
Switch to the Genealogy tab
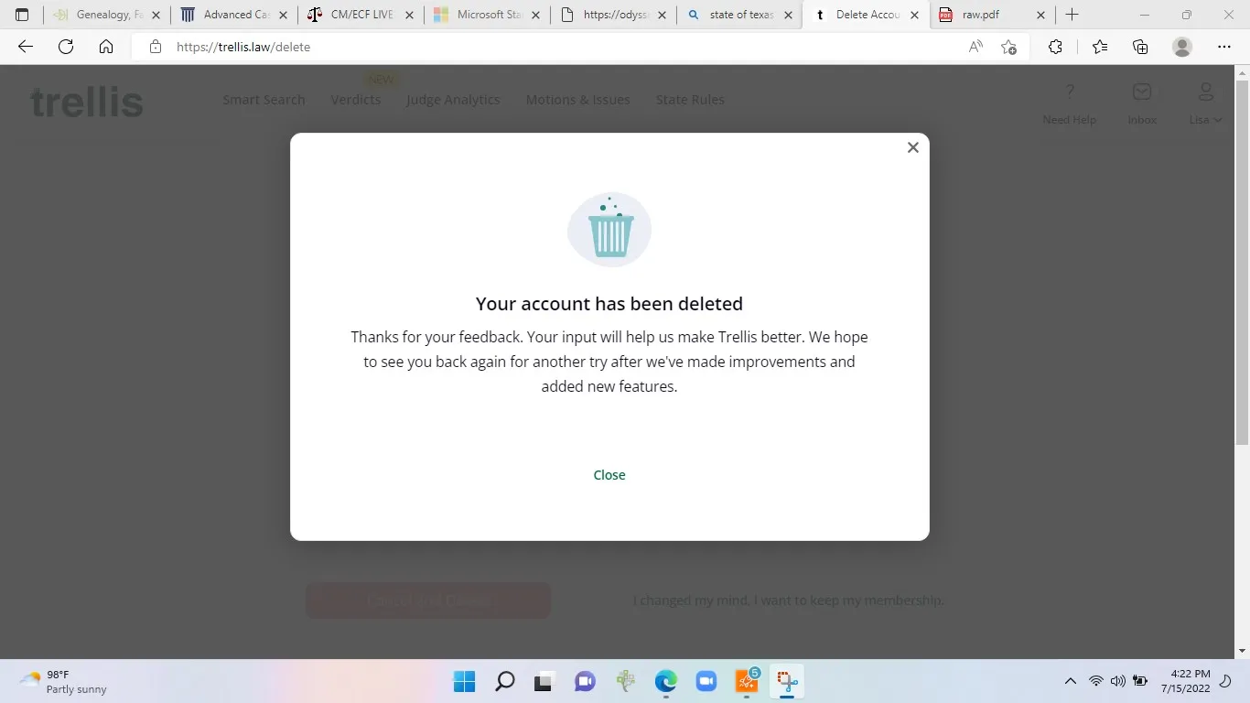tap(107, 15)
